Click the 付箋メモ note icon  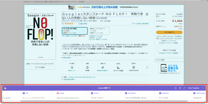(x=103, y=67)
